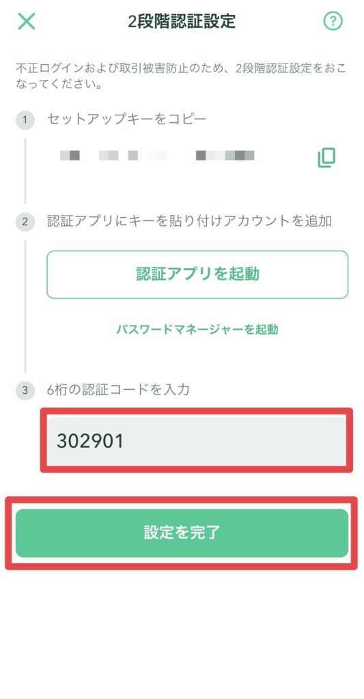Open the パスワードマネージャーを起動 link

[197, 330]
